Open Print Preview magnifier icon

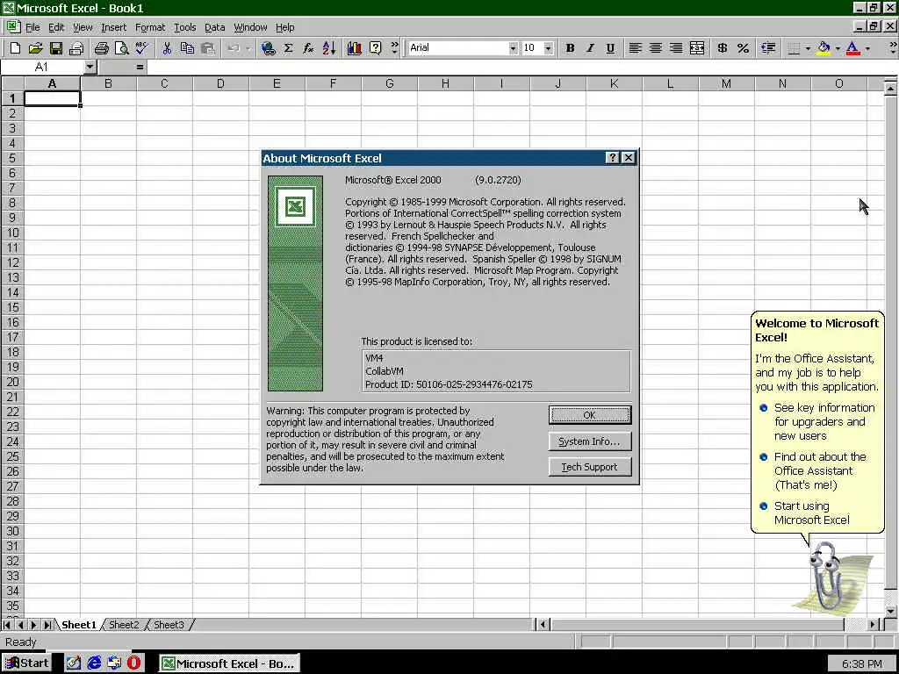121,48
